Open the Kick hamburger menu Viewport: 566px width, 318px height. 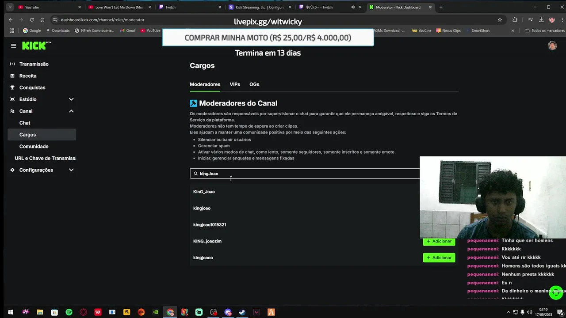[x=13, y=46]
